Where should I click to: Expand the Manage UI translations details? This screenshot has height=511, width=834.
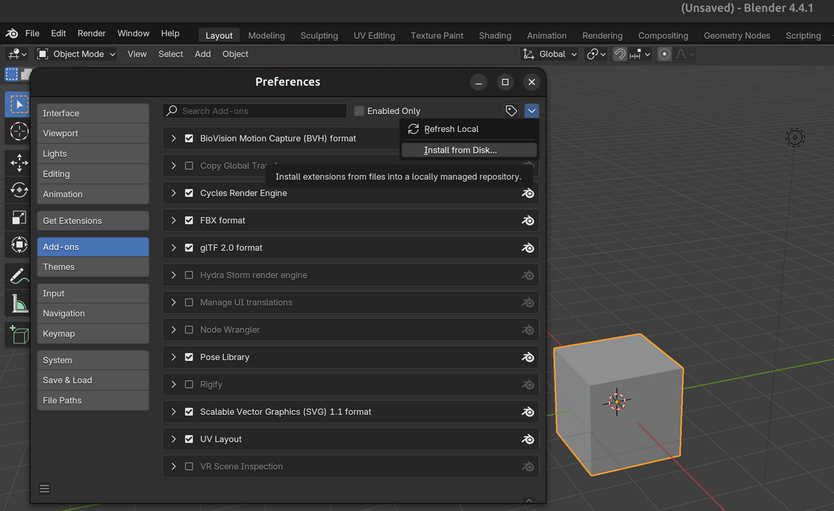pos(173,302)
